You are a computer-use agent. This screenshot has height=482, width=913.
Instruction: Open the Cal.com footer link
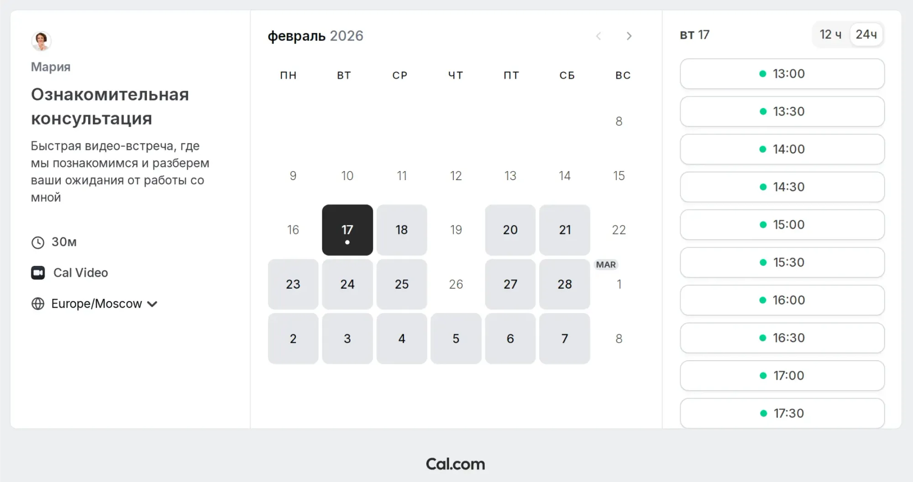pos(455,464)
